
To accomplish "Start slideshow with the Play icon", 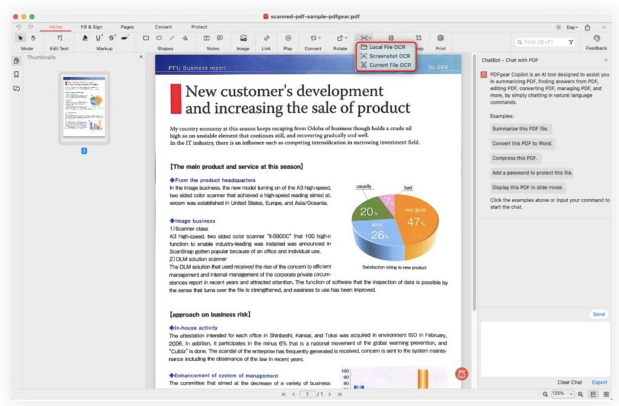I will [x=288, y=38].
